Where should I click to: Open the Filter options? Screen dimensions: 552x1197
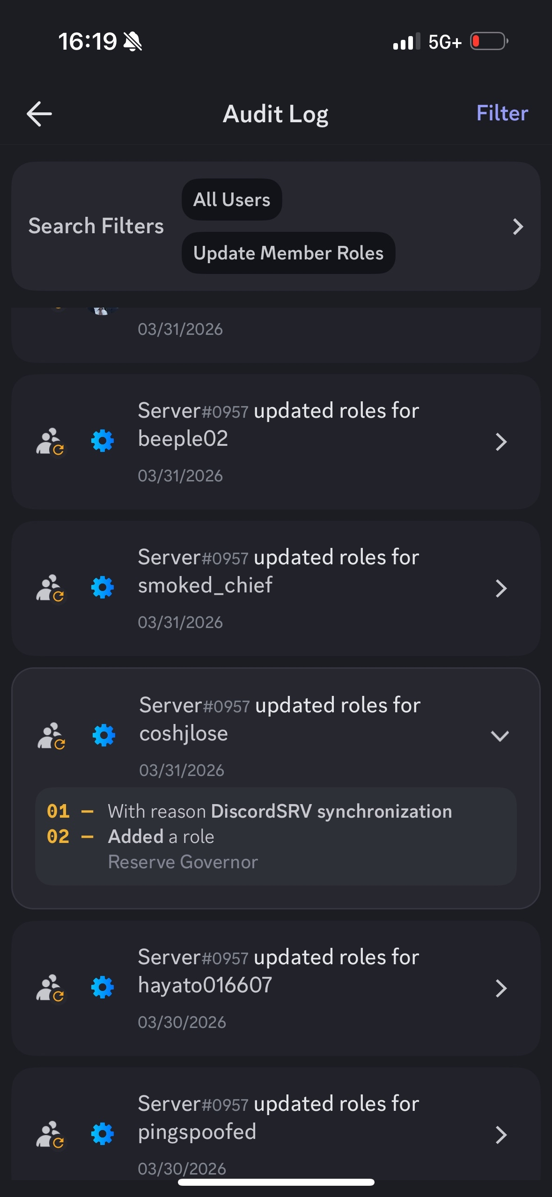[502, 113]
